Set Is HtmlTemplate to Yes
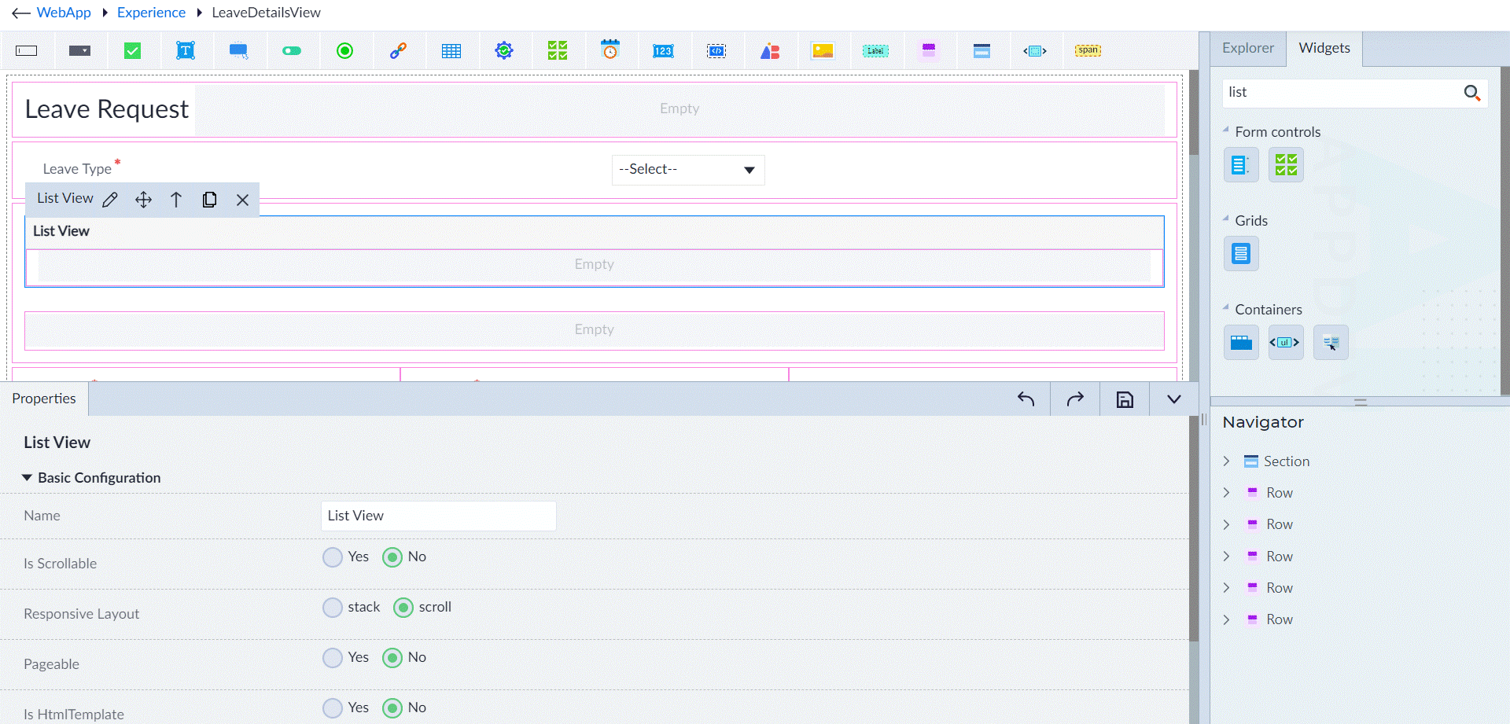The width and height of the screenshot is (1510, 724). tap(333, 708)
